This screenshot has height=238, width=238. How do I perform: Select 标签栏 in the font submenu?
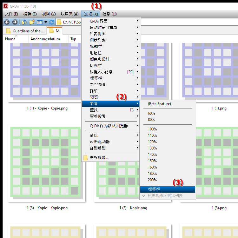[168, 189]
